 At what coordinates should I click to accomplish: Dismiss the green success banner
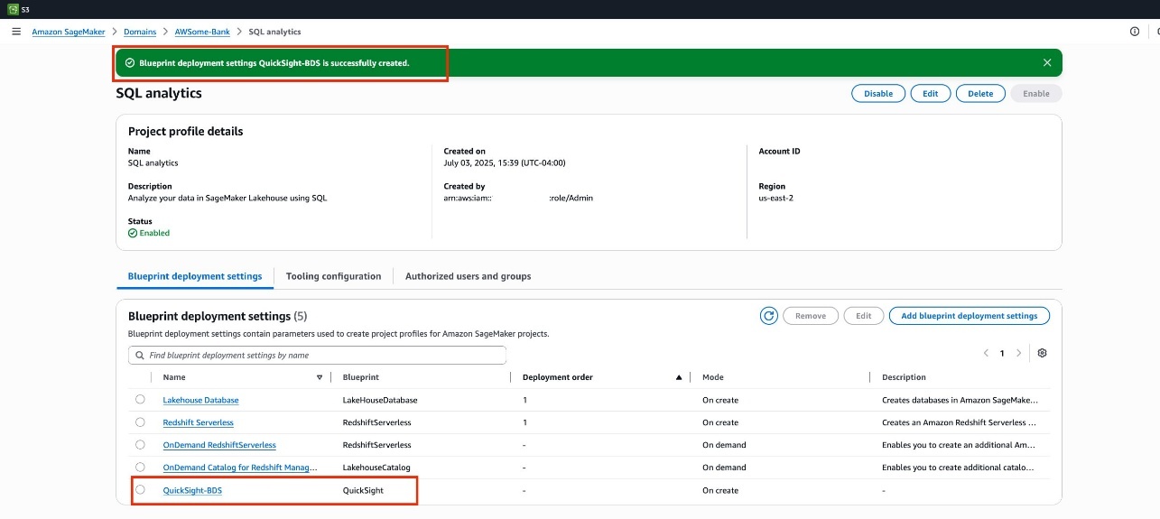pos(1047,63)
